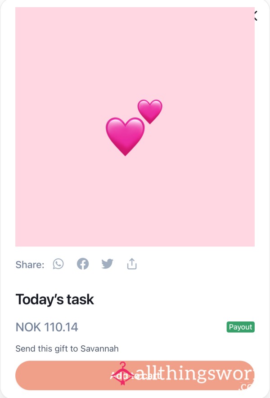Select the Today's task title
Screen dimensions: 270x398
tap(54, 299)
